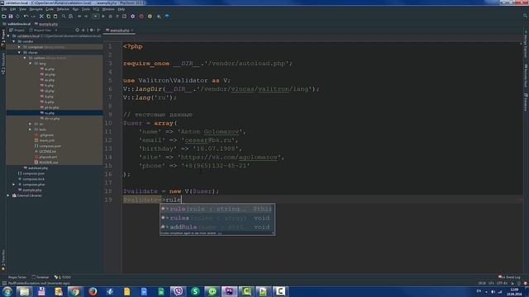Switch to the Project Files view tab
The height and width of the screenshot is (297, 529).
(41, 31)
